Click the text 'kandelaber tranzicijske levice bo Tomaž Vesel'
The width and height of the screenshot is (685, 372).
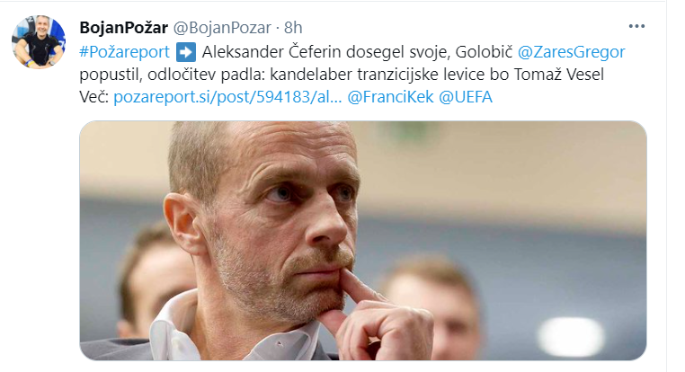437,75
